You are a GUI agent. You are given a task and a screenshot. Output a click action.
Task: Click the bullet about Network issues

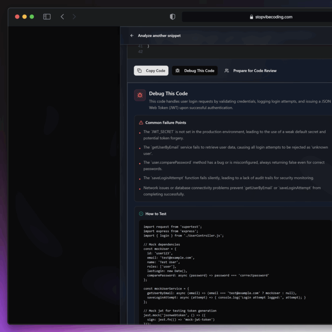pyautogui.click(x=232, y=191)
